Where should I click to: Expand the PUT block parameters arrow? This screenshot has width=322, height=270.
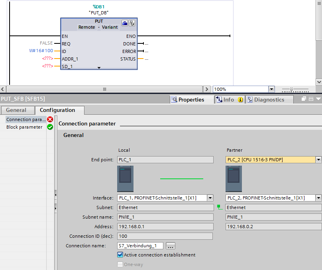click(99, 68)
